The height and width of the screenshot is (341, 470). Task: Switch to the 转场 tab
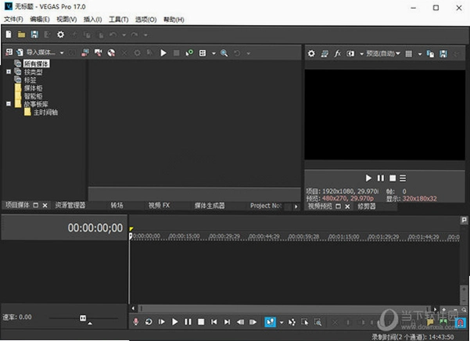117,205
